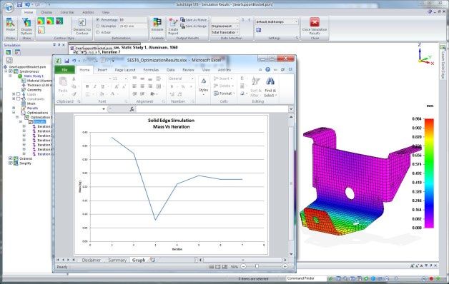
Task: Click the Solid Edge application button
Action: click(9, 7)
